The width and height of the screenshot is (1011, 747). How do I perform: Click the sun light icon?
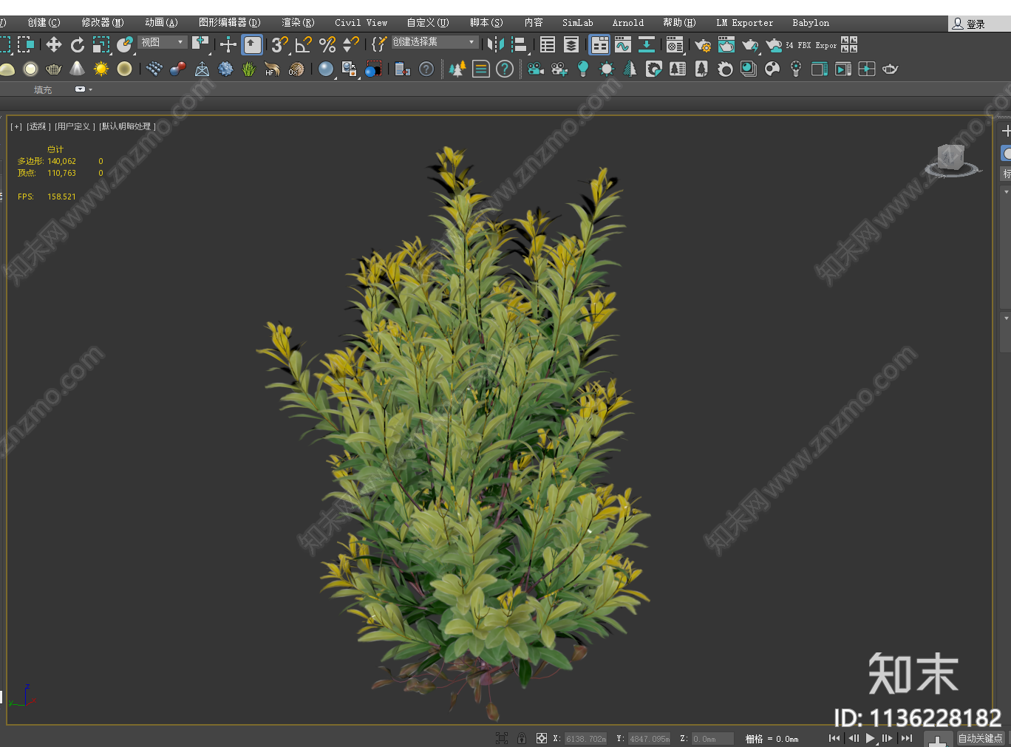101,69
